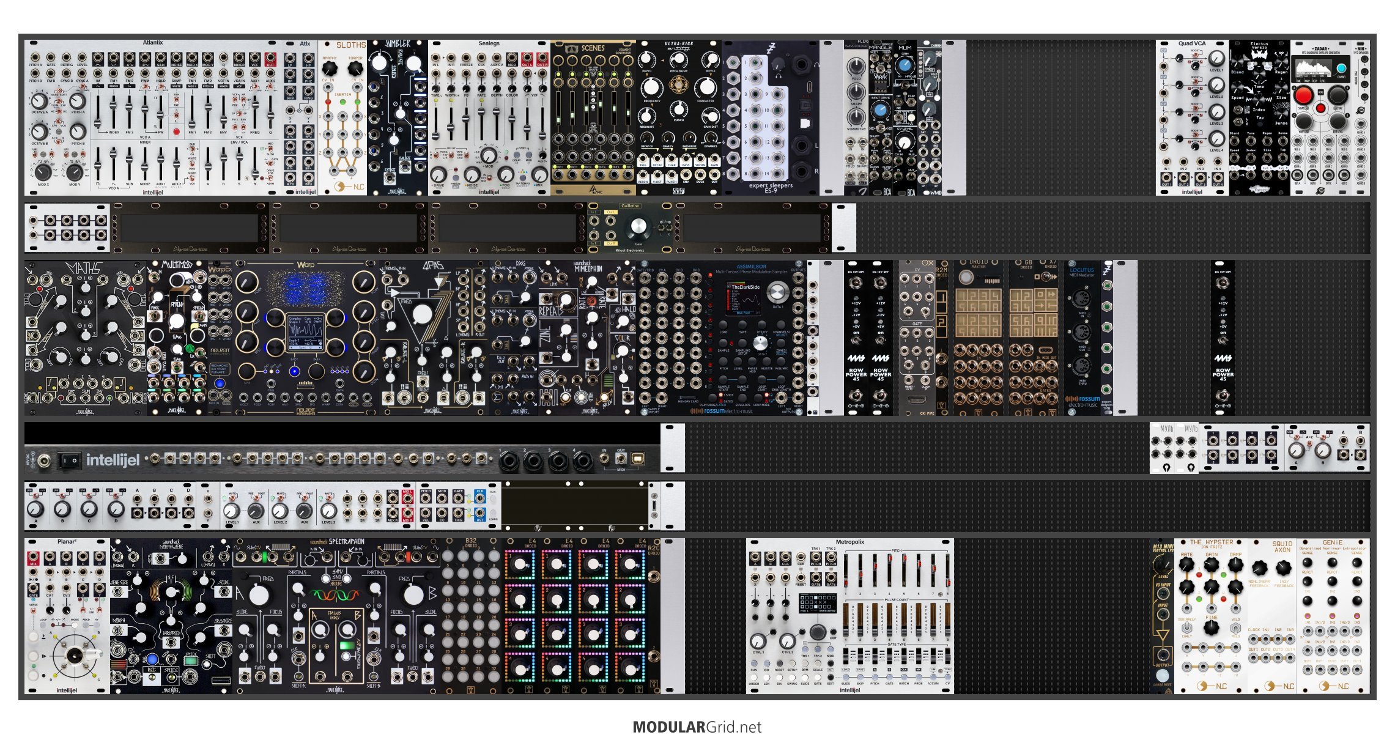Click the Genie module by NLC
This screenshot has height=740, width=1395.
[1333, 616]
